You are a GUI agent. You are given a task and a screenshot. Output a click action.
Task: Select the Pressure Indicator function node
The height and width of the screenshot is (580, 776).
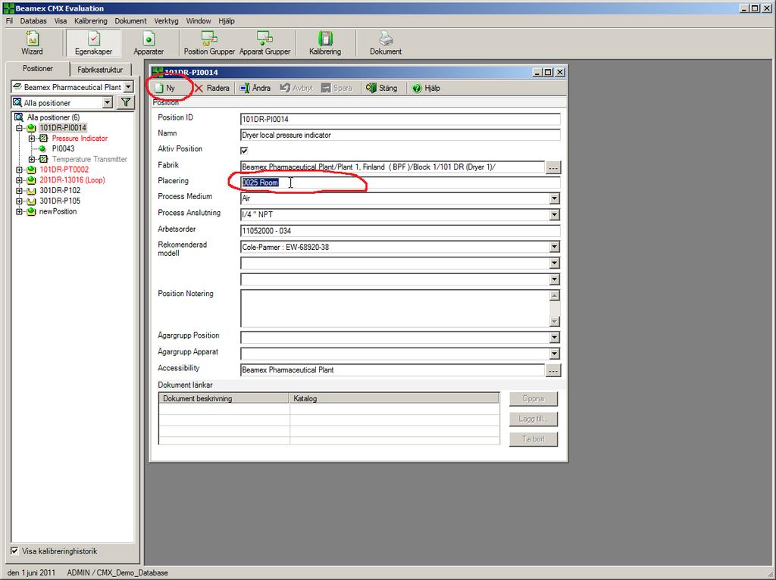coord(80,139)
